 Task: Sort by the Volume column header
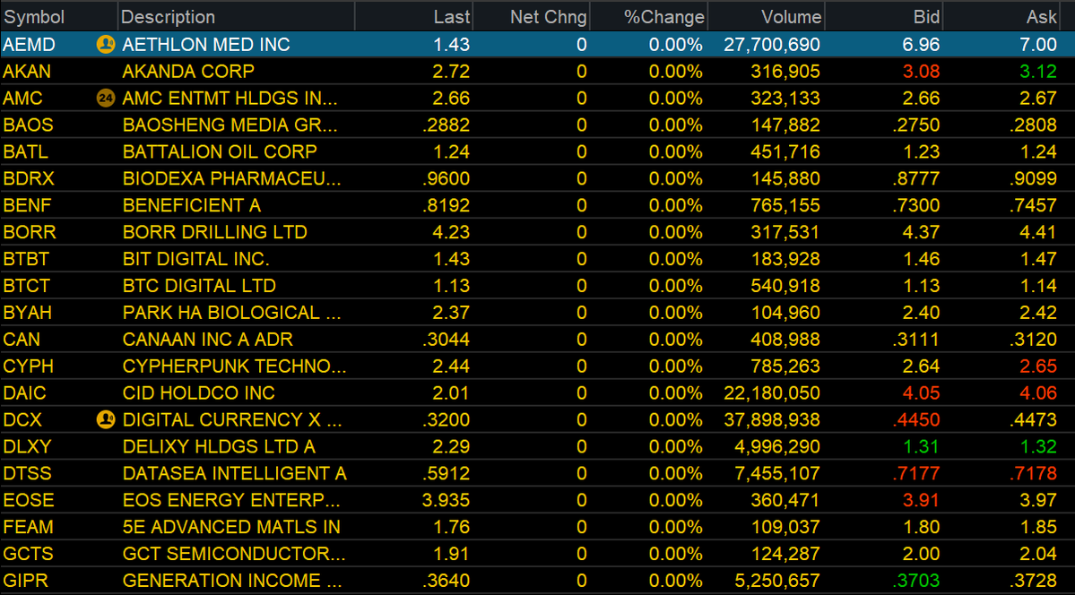pyautogui.click(x=766, y=16)
